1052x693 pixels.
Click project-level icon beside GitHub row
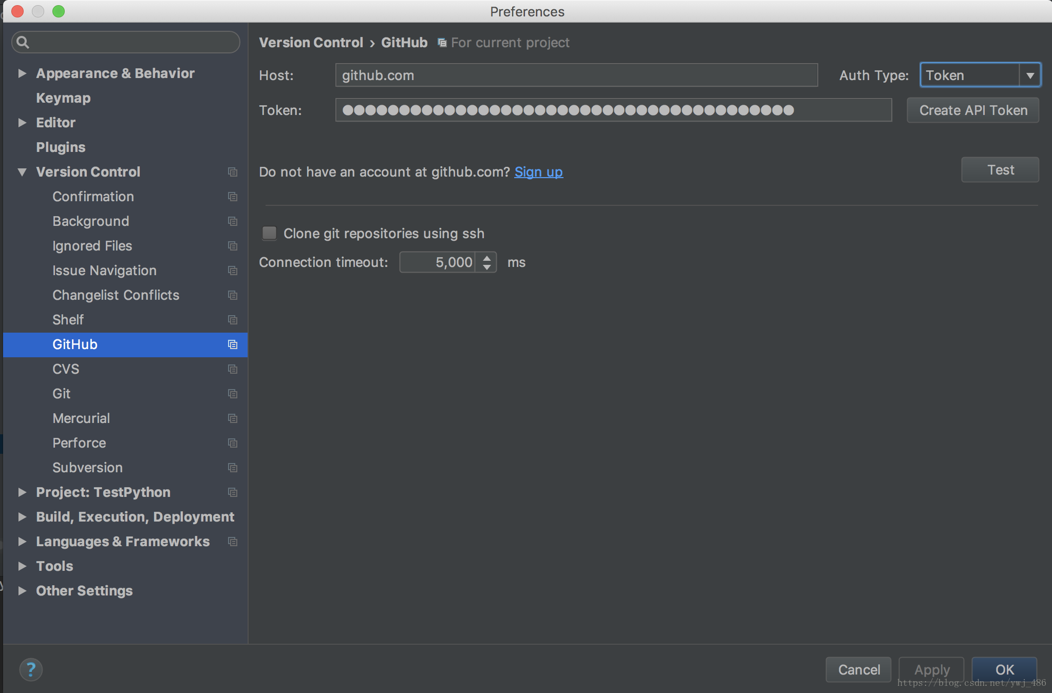[x=233, y=344]
